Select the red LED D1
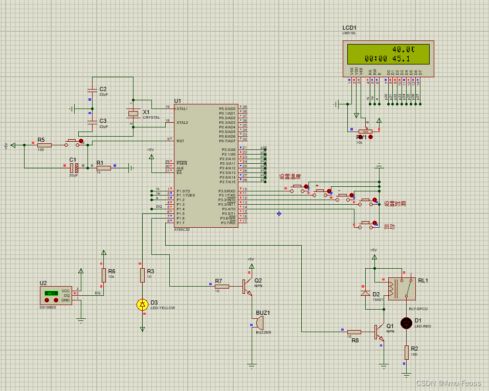The image size is (489, 391). coord(406,323)
